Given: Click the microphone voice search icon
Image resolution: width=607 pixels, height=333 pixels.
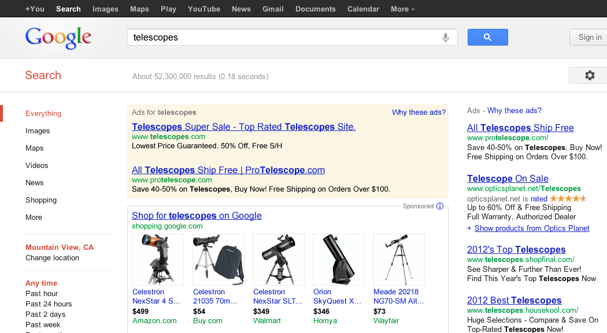Looking at the screenshot, I should (446, 38).
